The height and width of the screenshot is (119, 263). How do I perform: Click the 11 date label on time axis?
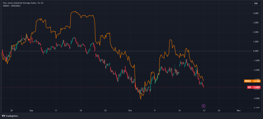point(56,111)
